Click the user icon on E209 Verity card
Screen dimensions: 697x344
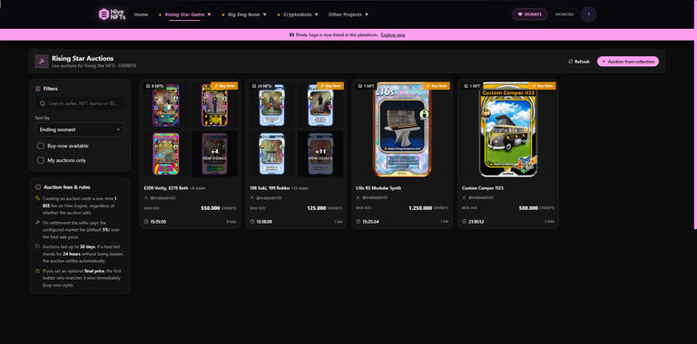(146, 197)
